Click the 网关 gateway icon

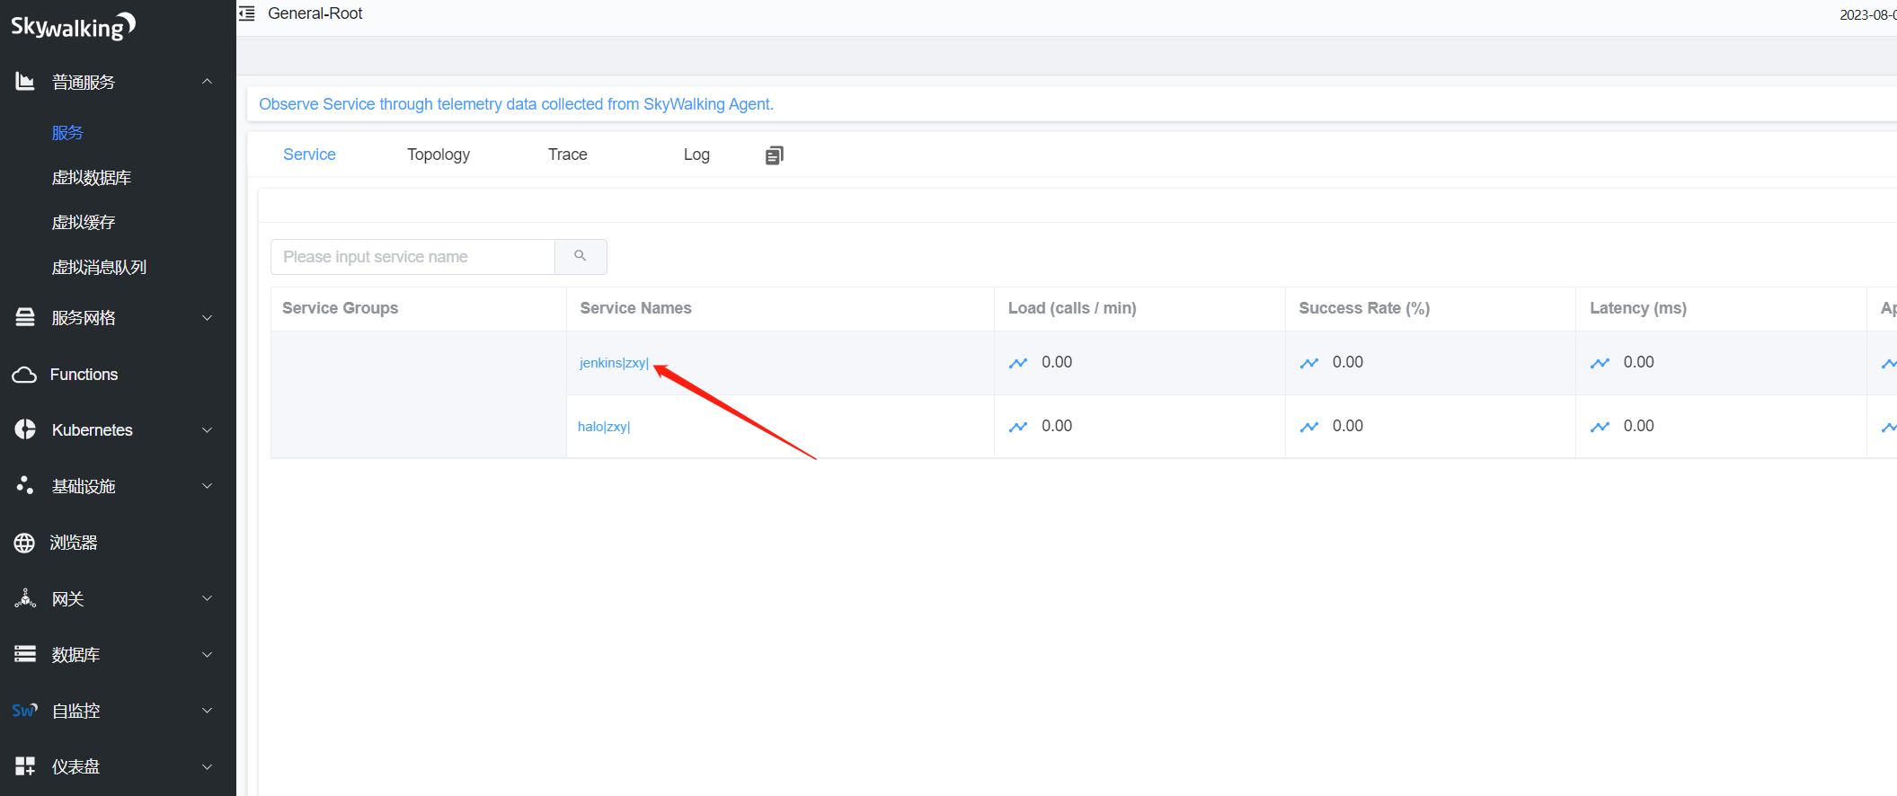(25, 598)
